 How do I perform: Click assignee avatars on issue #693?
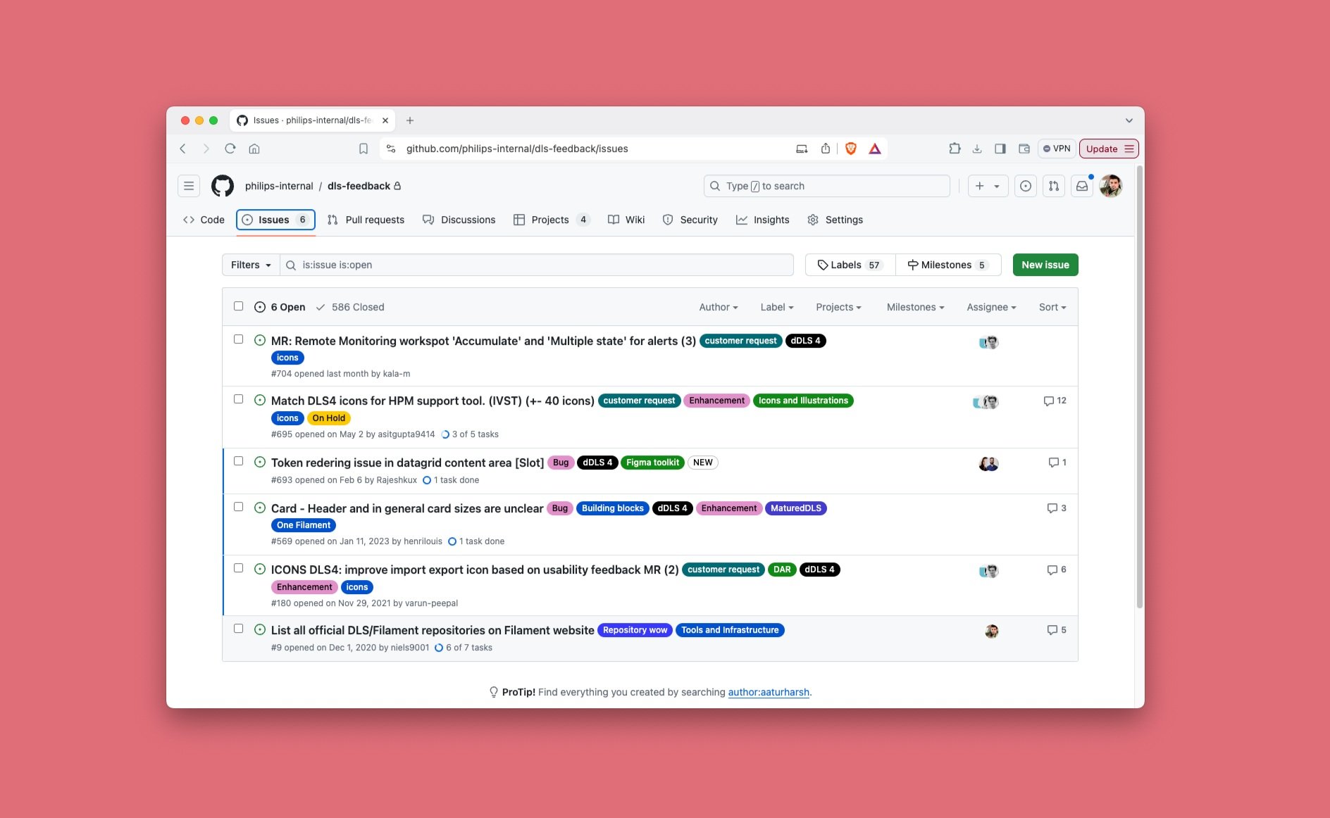(x=989, y=464)
